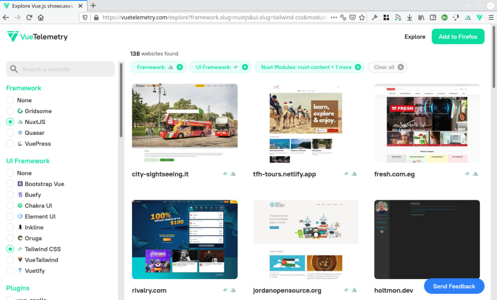Open the RSS feed toolbar icon
Viewport: 497px width, 300px height.
[398, 17]
